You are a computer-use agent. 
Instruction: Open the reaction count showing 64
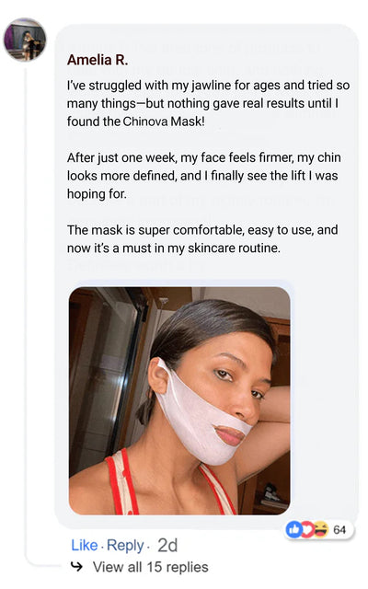(x=339, y=530)
